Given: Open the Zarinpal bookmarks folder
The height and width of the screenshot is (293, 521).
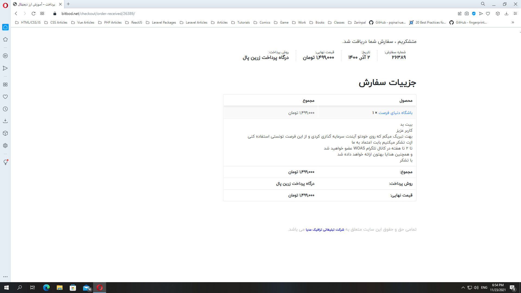Looking at the screenshot, I should (357, 23).
